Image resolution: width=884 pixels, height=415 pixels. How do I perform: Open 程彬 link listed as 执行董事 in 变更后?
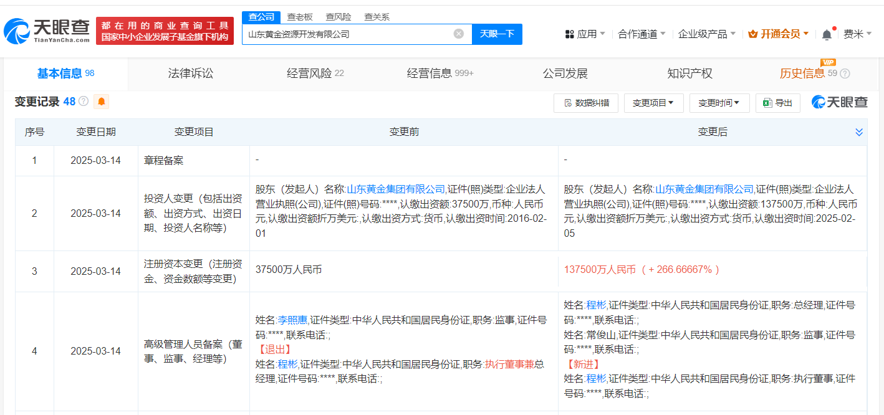596,378
